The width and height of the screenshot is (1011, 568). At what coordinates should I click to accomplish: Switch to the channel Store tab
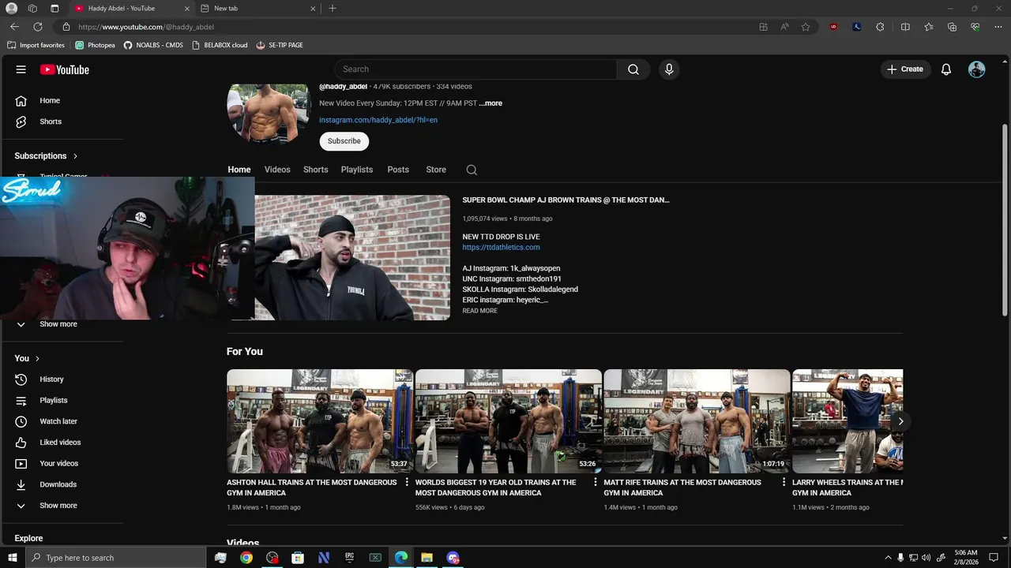point(436,170)
